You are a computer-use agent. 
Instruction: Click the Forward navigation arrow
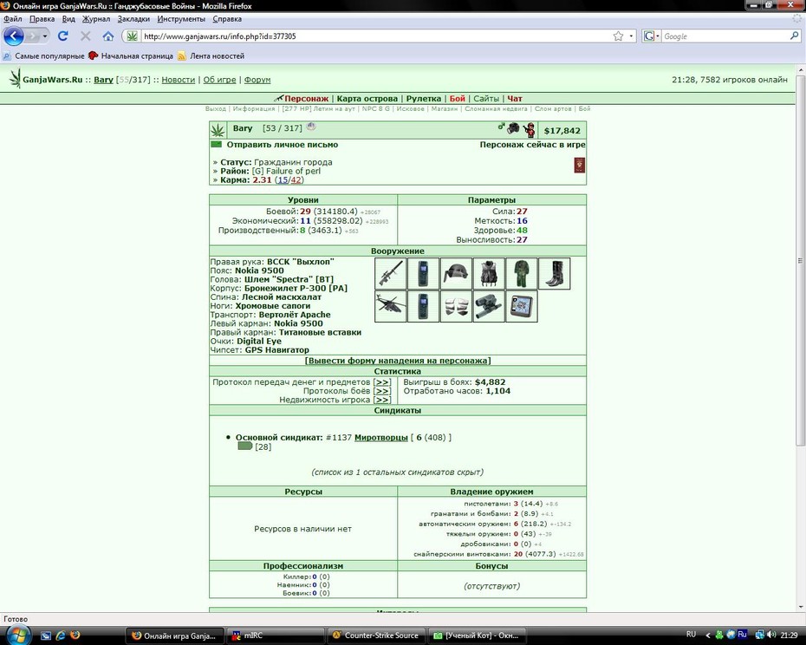point(32,36)
